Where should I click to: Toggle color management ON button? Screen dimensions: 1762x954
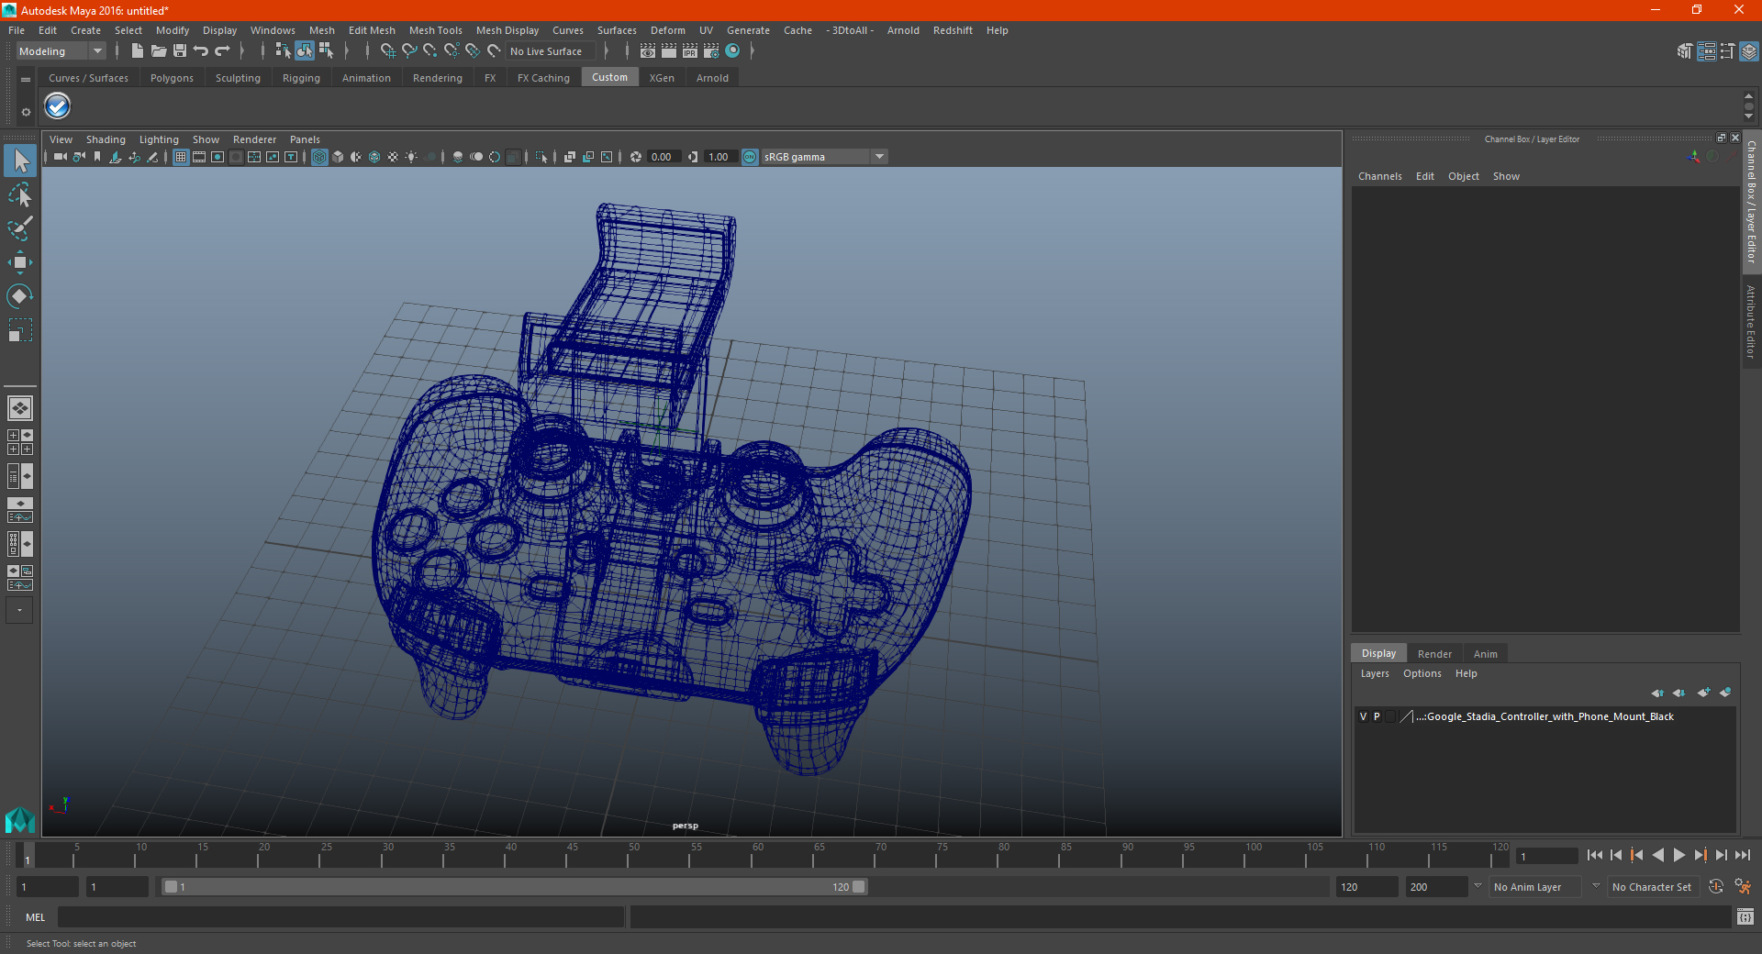coord(750,157)
